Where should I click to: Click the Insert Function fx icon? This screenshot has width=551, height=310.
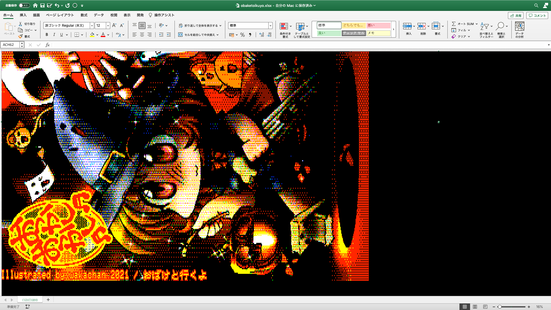(x=48, y=45)
